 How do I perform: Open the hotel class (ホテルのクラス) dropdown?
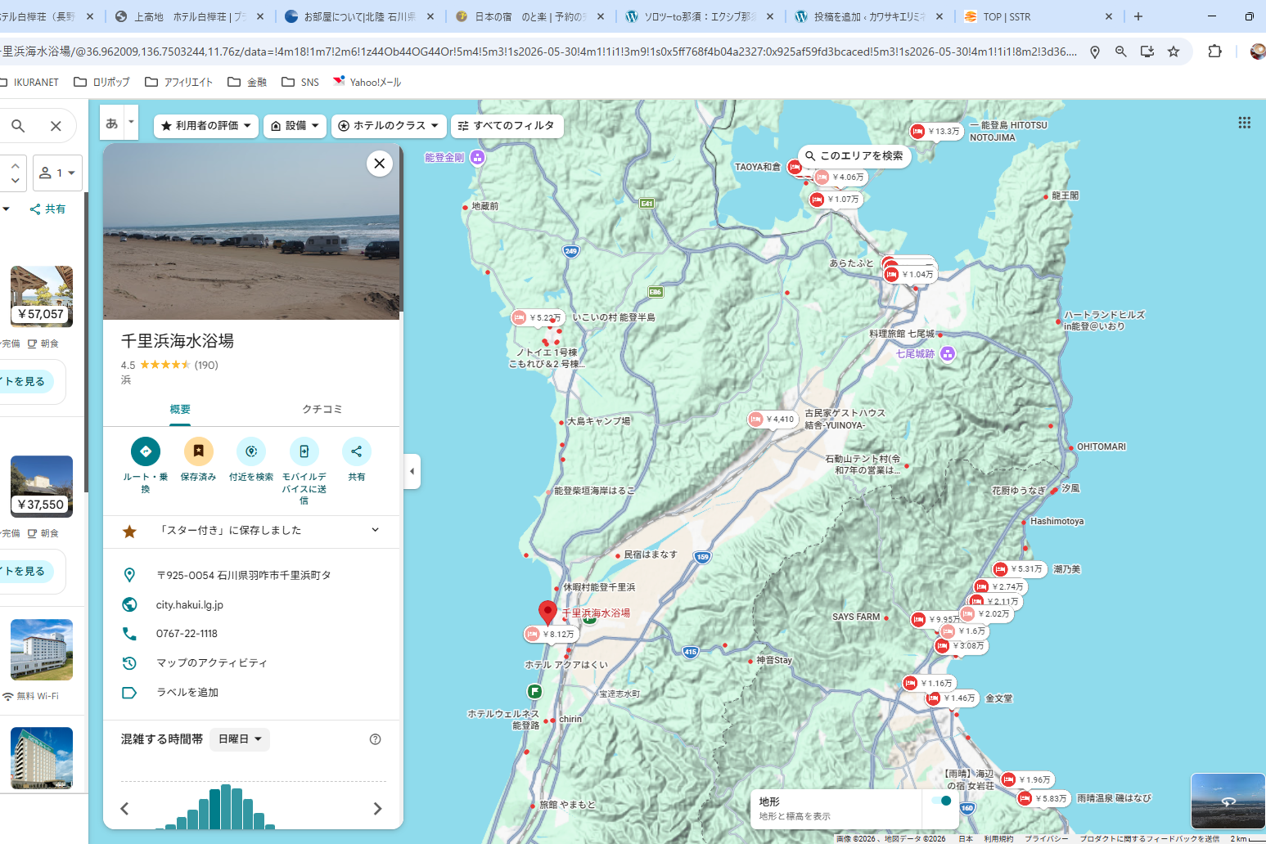coord(389,126)
